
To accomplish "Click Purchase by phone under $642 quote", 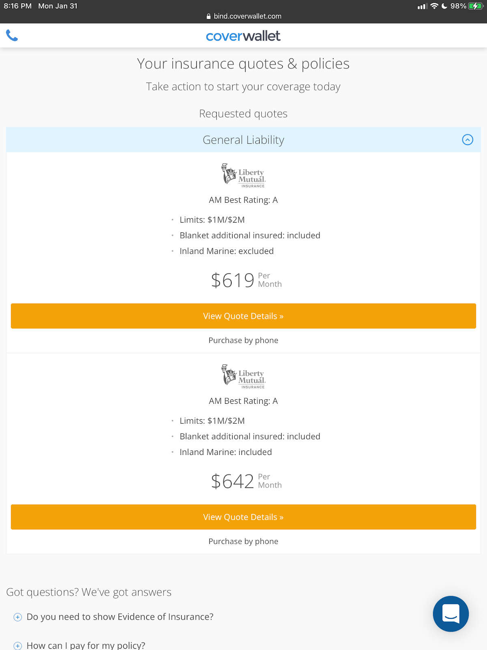I will (x=243, y=542).
